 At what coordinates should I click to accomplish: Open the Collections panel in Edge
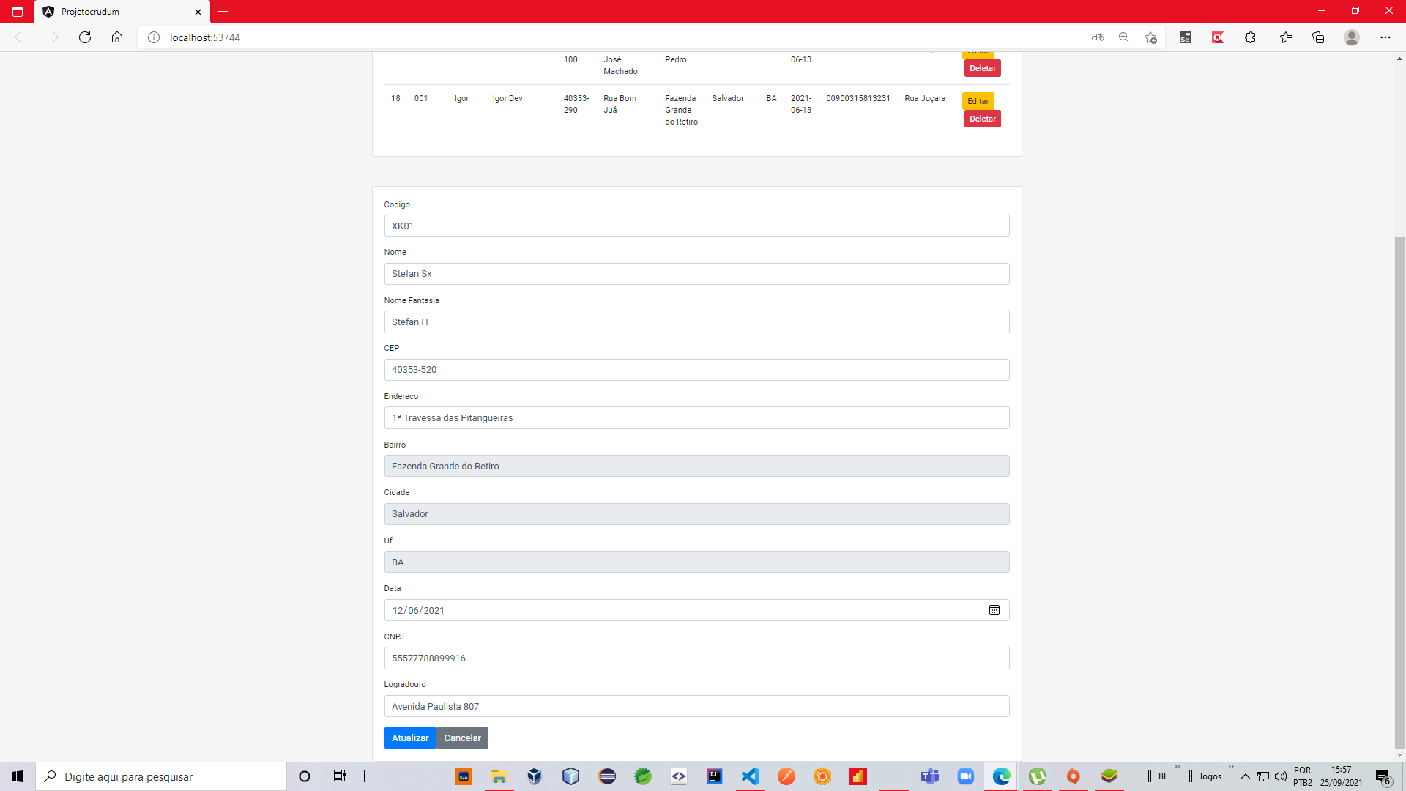click(x=1318, y=37)
